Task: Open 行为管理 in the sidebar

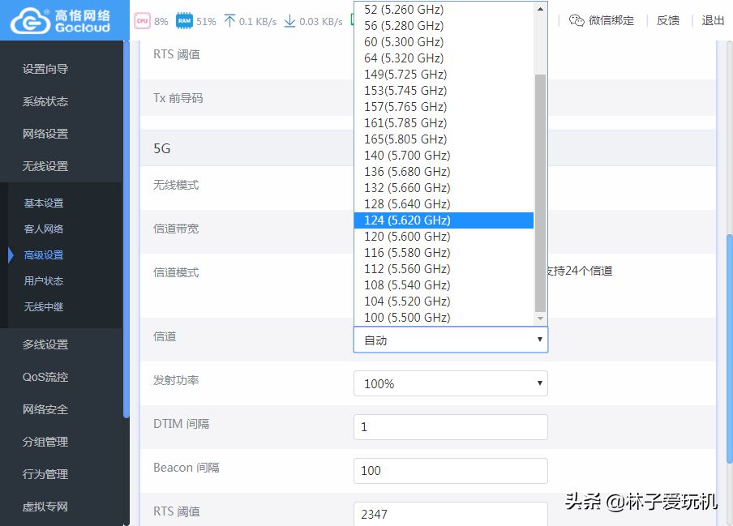Action: coord(45,474)
